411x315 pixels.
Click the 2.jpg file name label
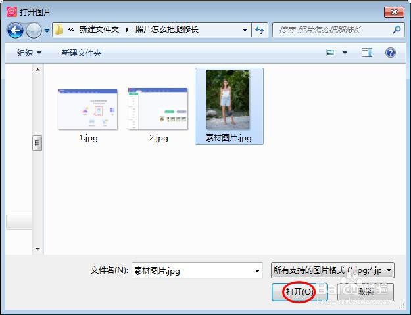click(158, 138)
